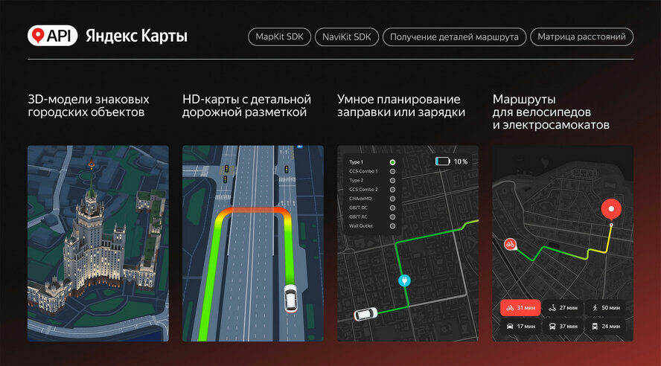This screenshot has height=366, width=661.
Task: Click the 10 % battery level text
Action: (x=460, y=161)
